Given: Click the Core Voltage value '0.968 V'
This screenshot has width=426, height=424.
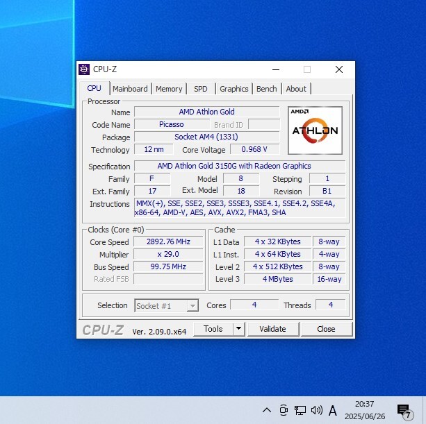Looking at the screenshot, I should click(254, 149).
